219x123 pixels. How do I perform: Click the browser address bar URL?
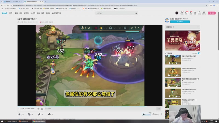tap(75, 5)
